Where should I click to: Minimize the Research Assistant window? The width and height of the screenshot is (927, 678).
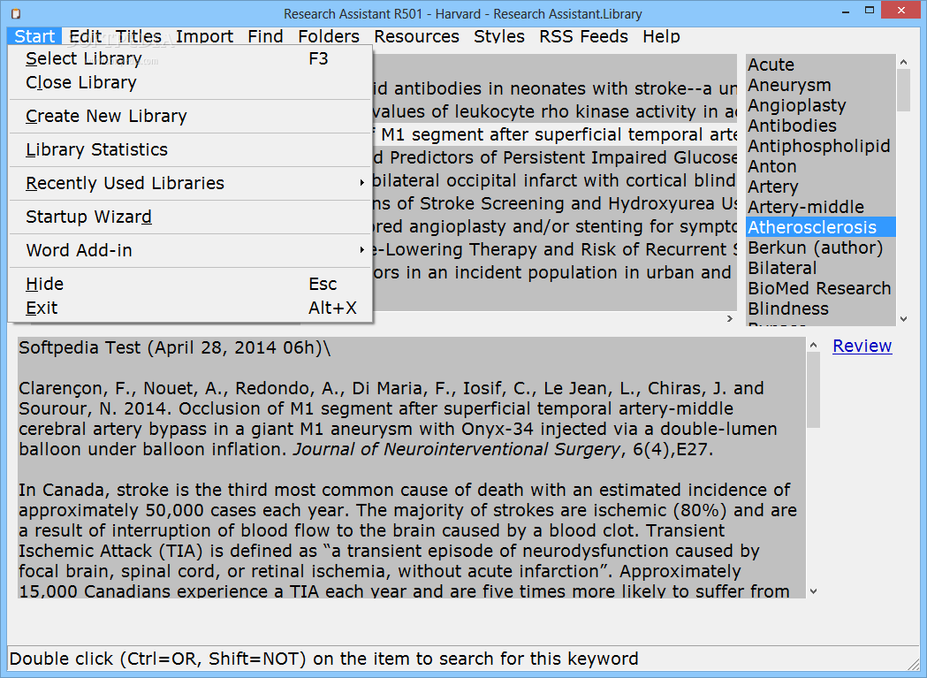[x=847, y=11]
